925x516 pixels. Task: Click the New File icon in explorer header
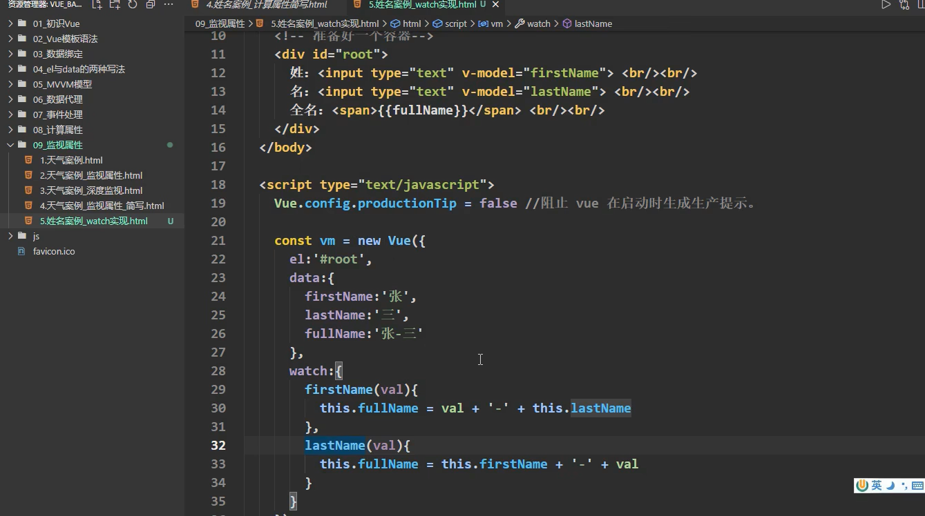coord(97,5)
